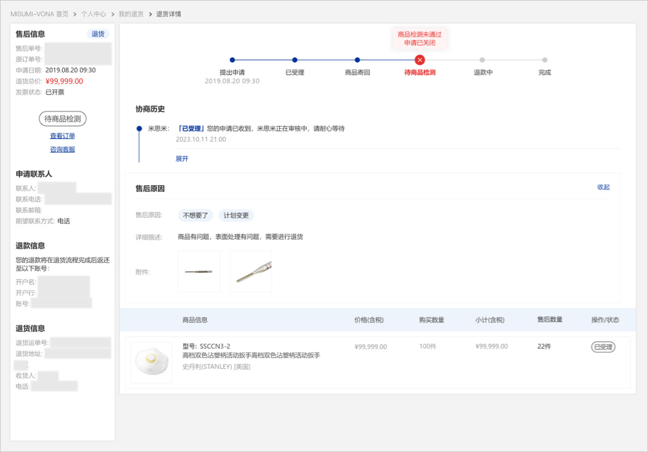Image resolution: width=648 pixels, height=452 pixels.
Task: Click the 已受理 status badge in product row
Action: coord(603,346)
